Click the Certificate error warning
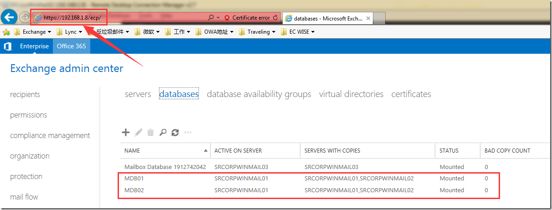The image size is (552, 210). [x=247, y=18]
